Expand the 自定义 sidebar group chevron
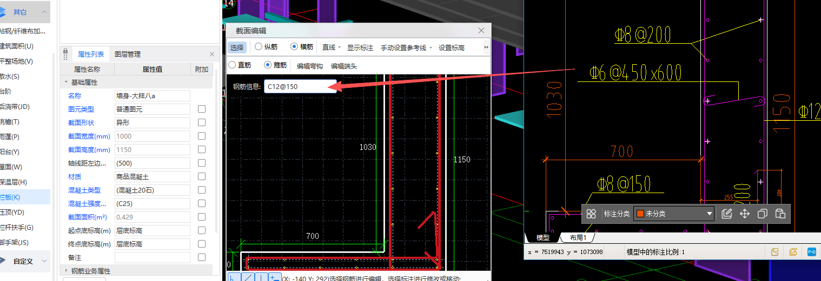Screen dimensions: 821x281 (44, 261)
